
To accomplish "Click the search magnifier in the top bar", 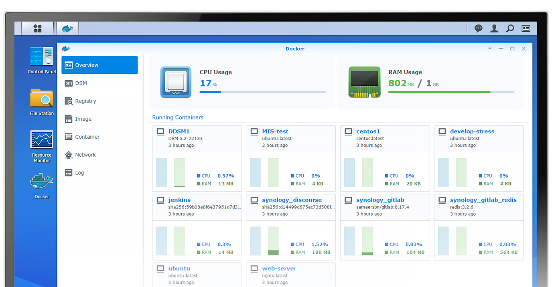I will [510, 28].
